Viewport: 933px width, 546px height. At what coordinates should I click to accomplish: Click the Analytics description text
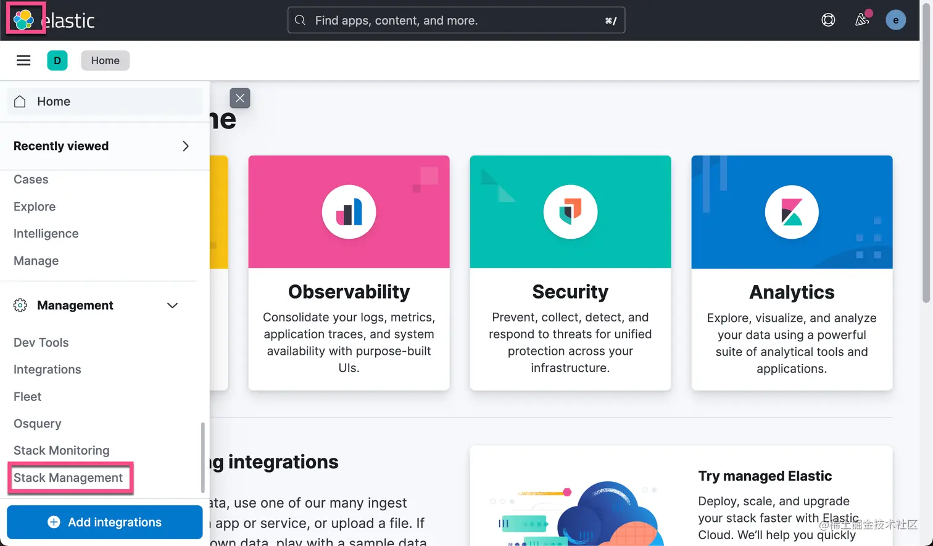(792, 343)
